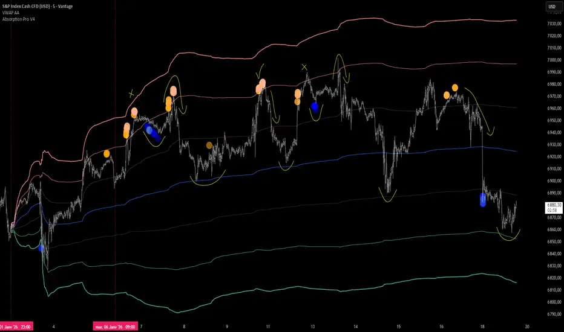Click time axis label 7
This screenshot has height=332, width=564.
pos(142,327)
